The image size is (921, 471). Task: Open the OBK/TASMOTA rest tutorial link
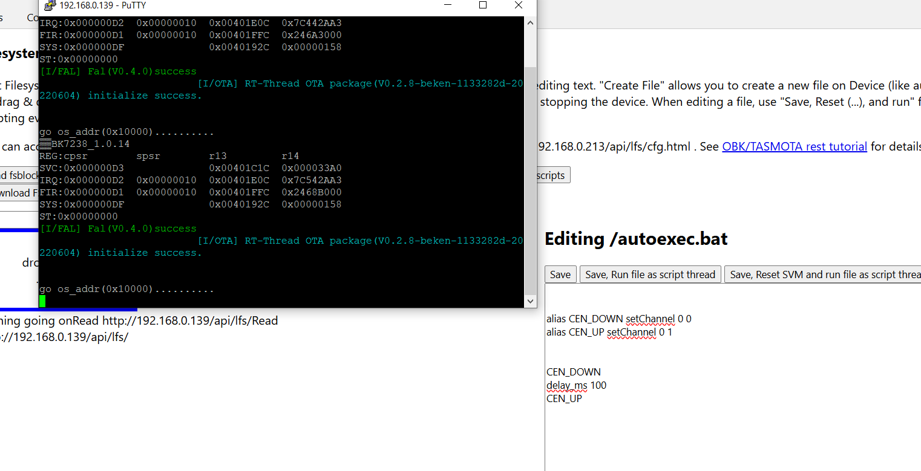(x=795, y=146)
